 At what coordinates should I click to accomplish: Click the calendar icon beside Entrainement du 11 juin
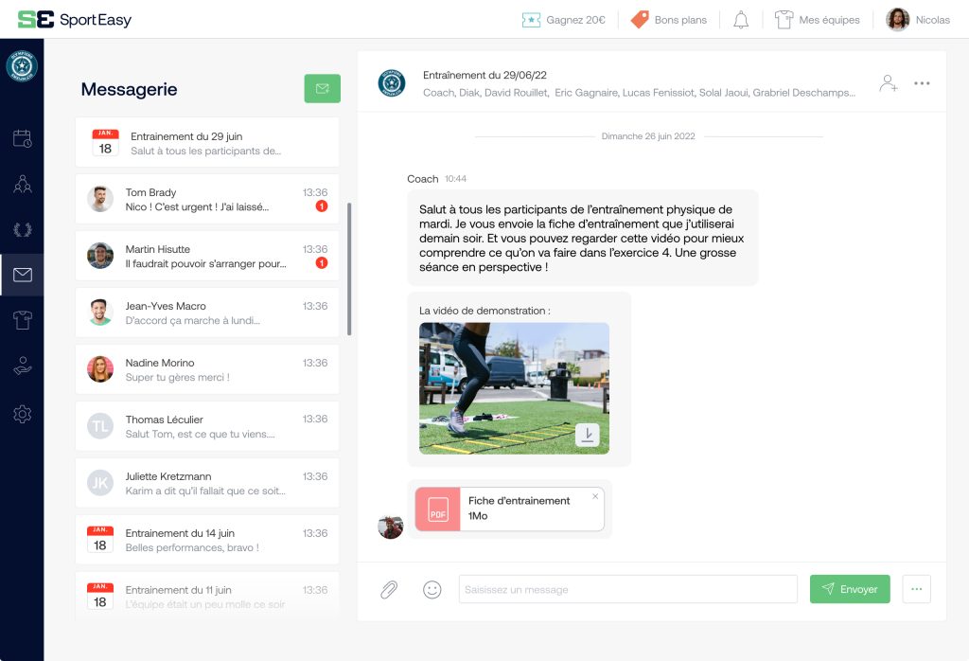pyautogui.click(x=100, y=596)
